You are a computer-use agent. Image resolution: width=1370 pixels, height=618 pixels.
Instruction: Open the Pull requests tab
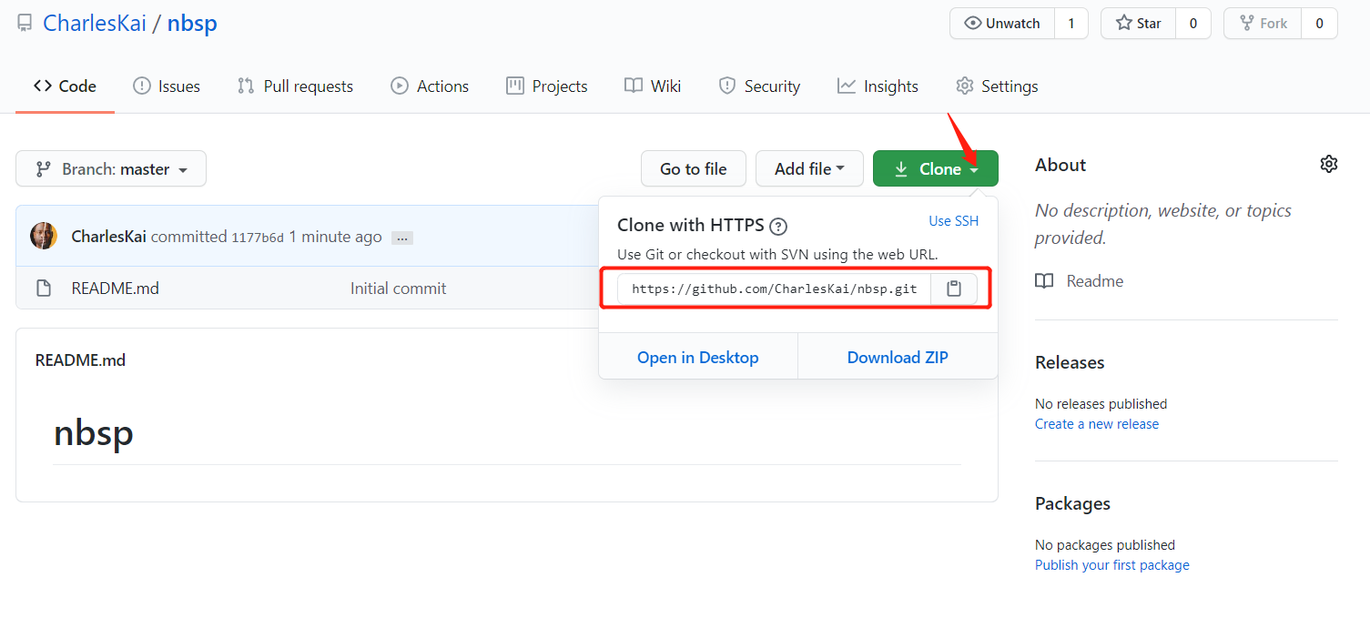click(295, 86)
